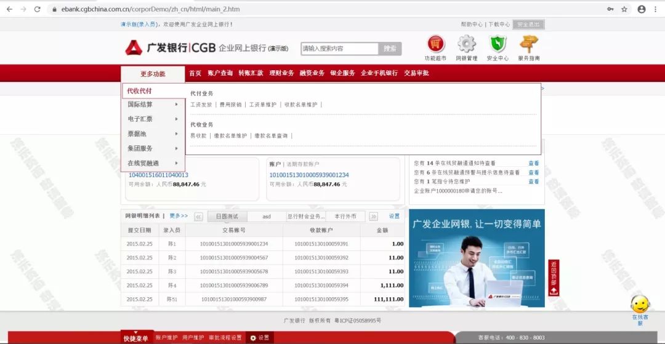The height and width of the screenshot is (344, 665).
Task: Open 融资业务 navigation item
Action: pos(312,73)
